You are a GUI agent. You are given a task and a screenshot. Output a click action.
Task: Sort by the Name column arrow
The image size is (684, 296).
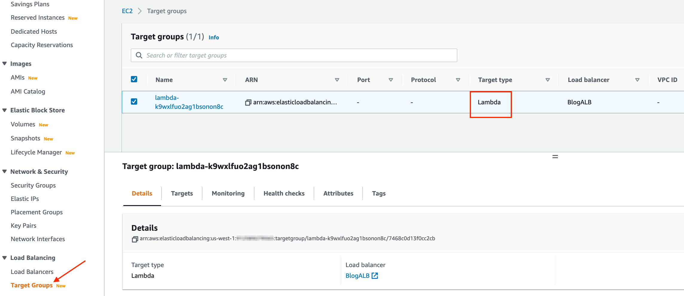pos(225,80)
